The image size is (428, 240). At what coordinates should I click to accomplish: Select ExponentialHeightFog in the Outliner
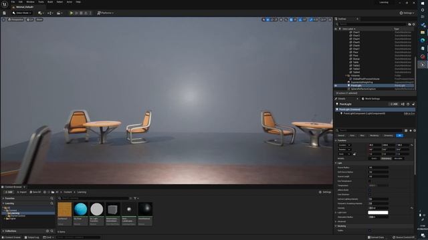[x=362, y=82]
